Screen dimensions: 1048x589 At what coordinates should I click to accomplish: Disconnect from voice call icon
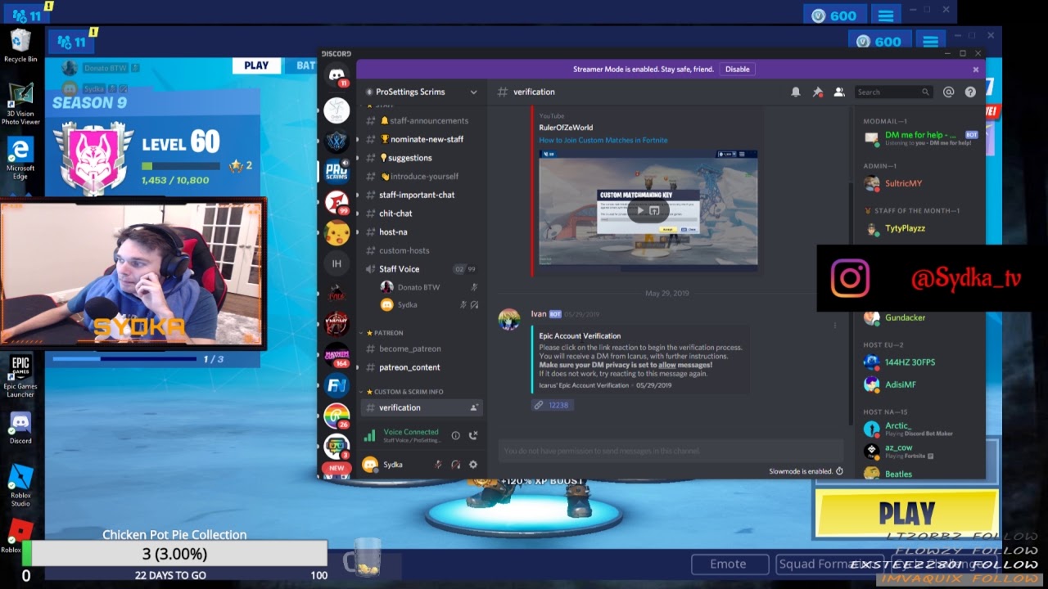(473, 436)
